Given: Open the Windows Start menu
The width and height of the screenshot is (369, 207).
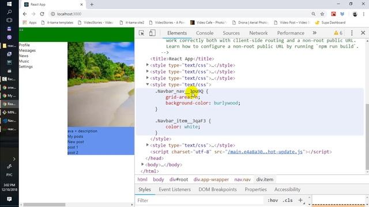Looking at the screenshot, I should click(x=9, y=4).
